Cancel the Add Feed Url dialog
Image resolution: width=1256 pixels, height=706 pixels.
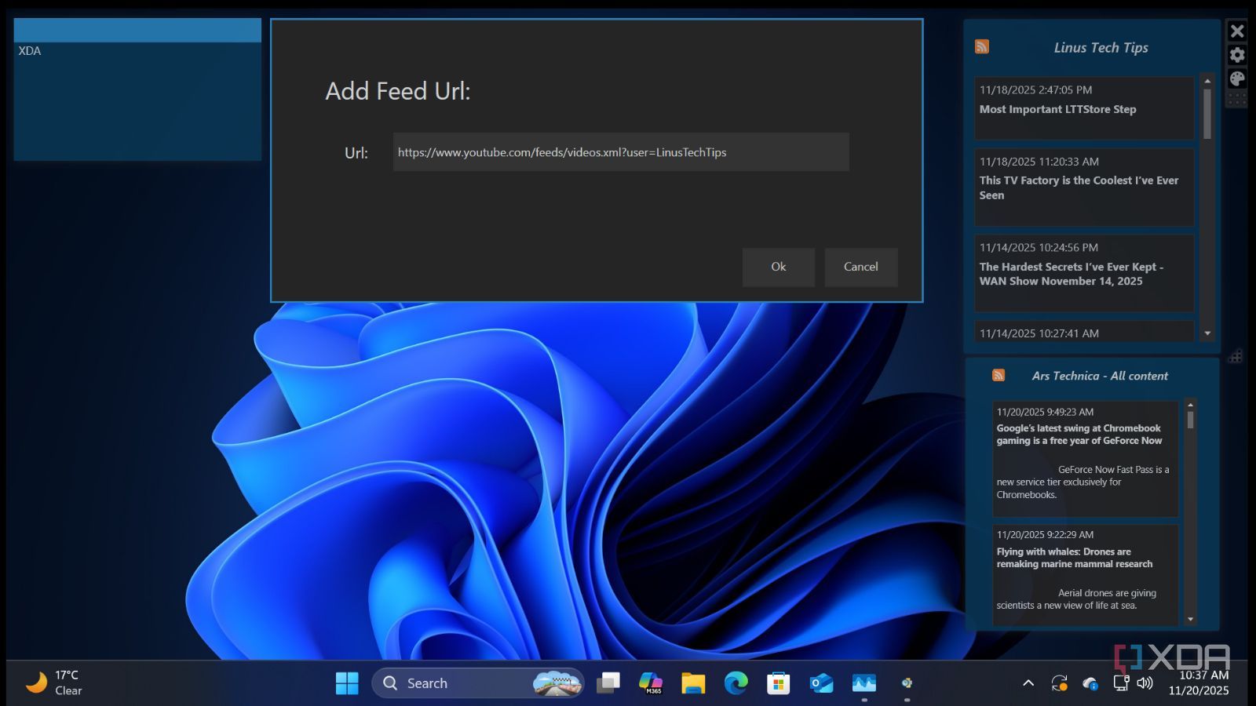tap(860, 267)
